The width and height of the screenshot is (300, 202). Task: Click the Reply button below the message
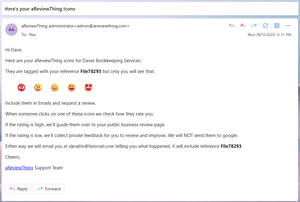pos(18,189)
